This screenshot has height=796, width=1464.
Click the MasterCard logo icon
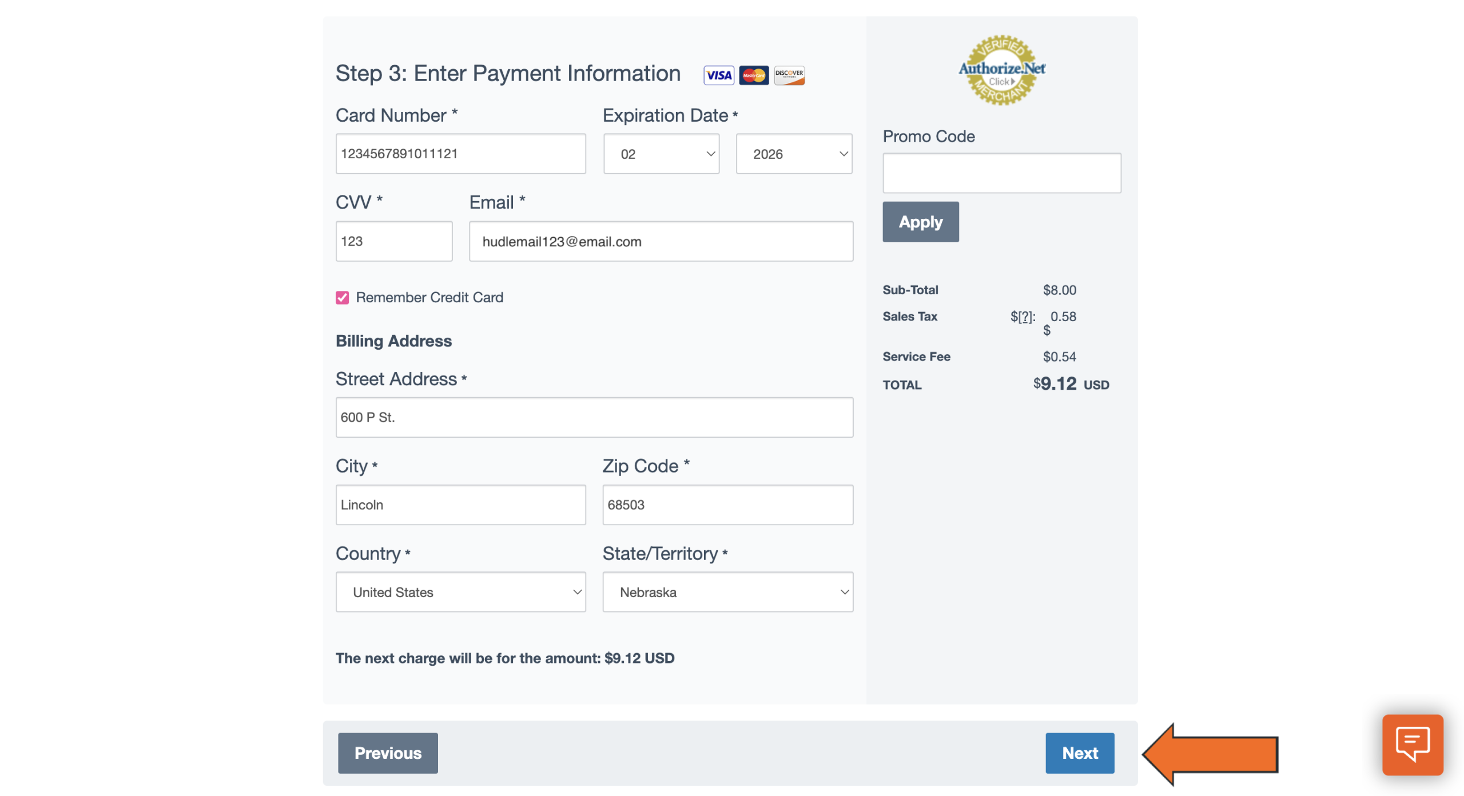(753, 75)
